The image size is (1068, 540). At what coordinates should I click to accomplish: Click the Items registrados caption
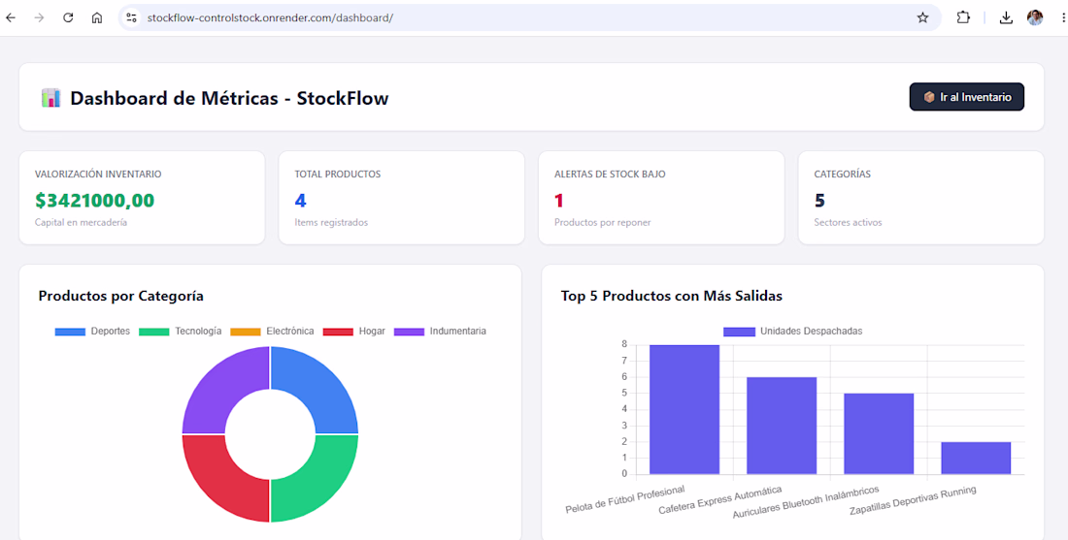331,222
